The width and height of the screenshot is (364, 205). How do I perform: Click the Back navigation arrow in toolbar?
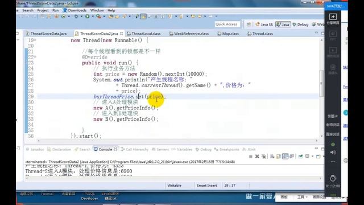pyautogui.click(x=193, y=17)
